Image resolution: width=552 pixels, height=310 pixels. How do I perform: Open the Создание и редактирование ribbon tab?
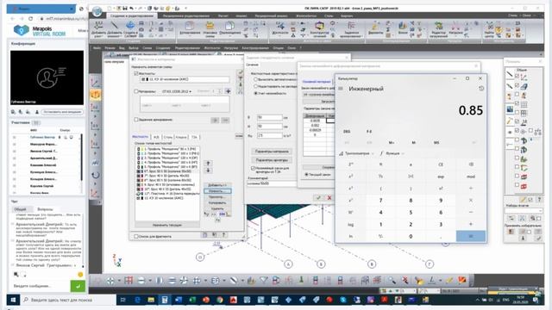pos(132,15)
